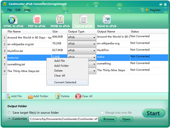Open Output Type dropdown for Around the World
This screenshot has width=170, height=128.
(82, 37)
